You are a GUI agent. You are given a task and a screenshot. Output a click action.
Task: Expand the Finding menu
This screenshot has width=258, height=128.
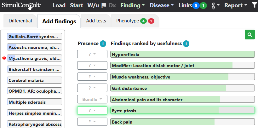pyautogui.click(x=133, y=5)
